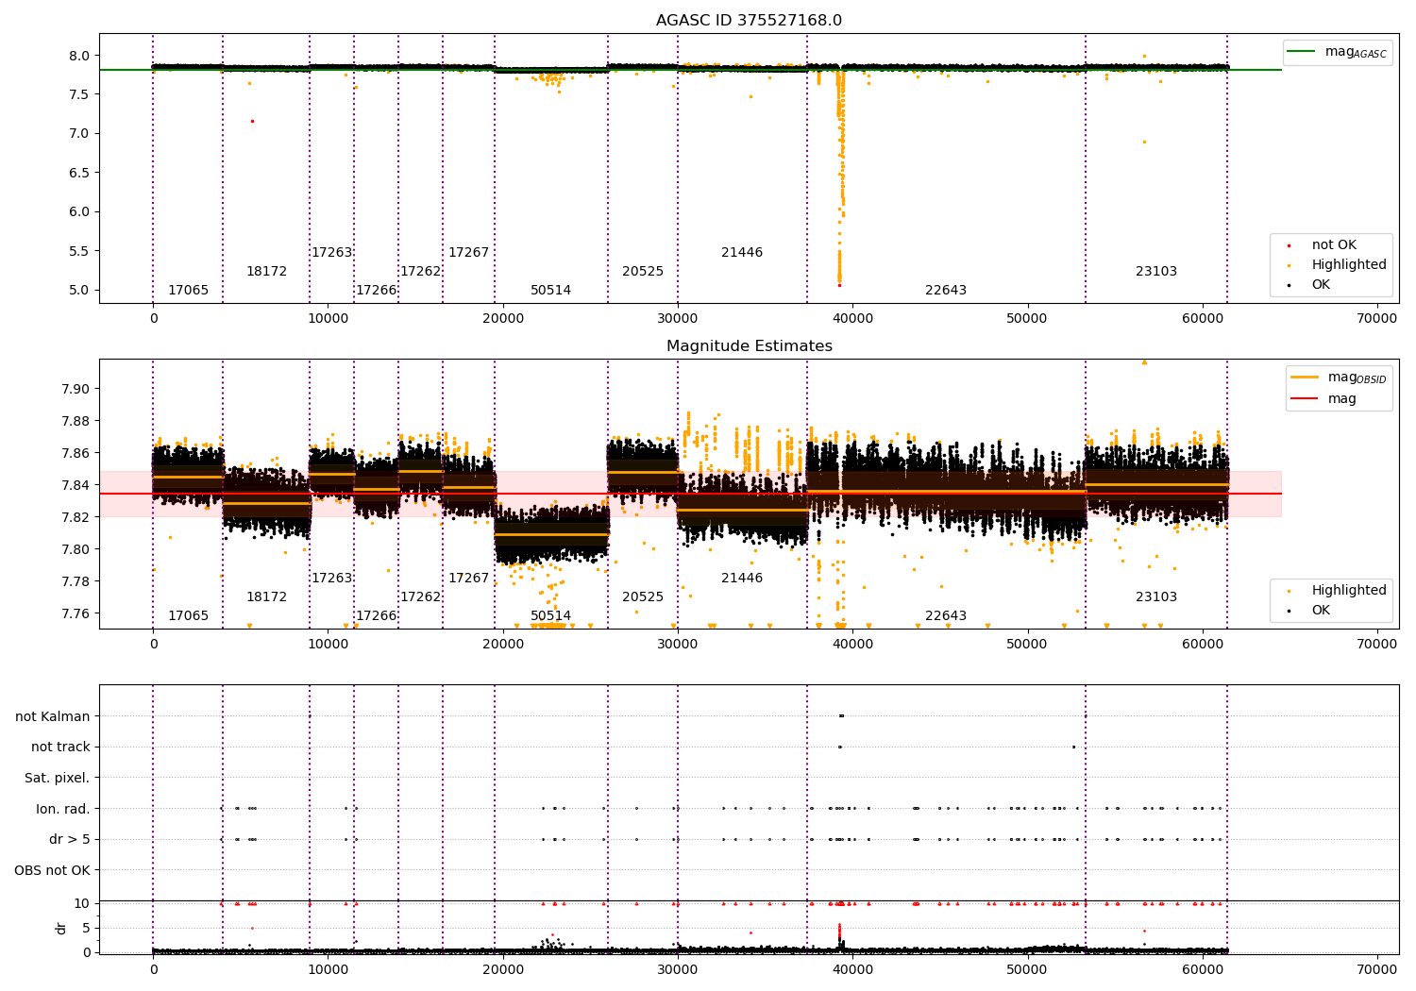Click obsid label 17266 in the top plot
Image resolution: width=1416 pixels, height=991 pixels.
point(376,291)
